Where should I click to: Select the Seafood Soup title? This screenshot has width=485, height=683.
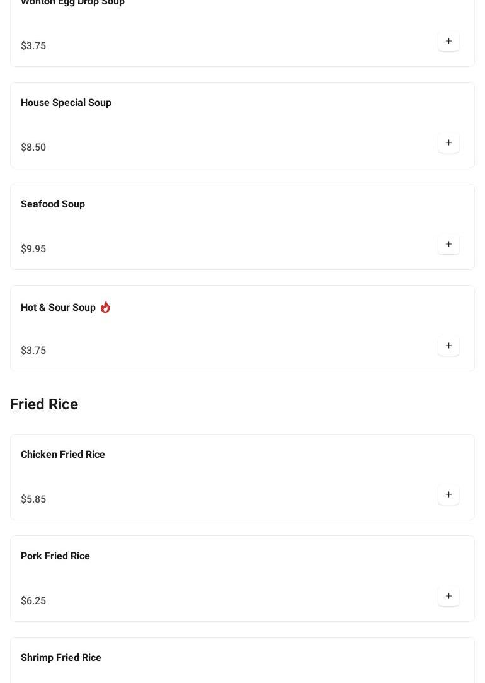pyautogui.click(x=53, y=204)
